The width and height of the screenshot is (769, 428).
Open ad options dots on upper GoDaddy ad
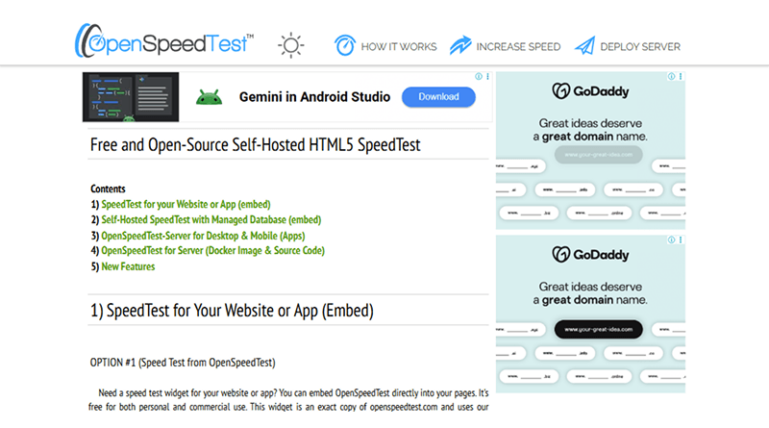tap(681, 76)
